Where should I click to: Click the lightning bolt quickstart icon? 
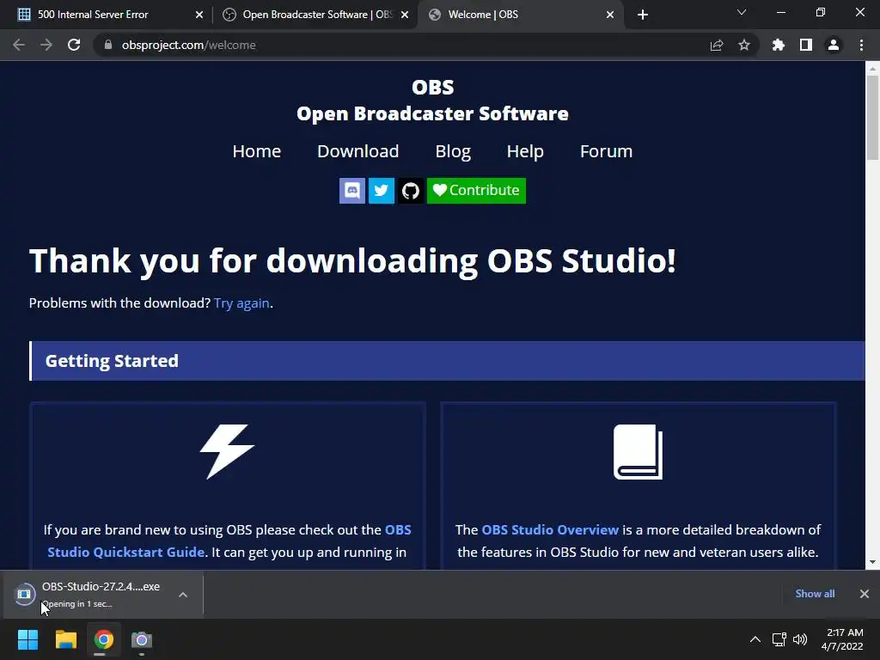point(227,451)
